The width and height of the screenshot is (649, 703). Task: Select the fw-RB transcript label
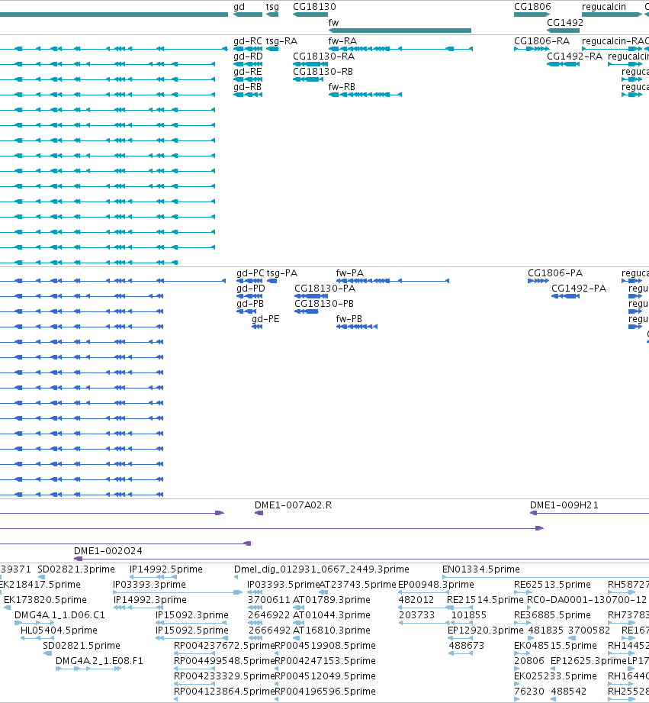[342, 87]
